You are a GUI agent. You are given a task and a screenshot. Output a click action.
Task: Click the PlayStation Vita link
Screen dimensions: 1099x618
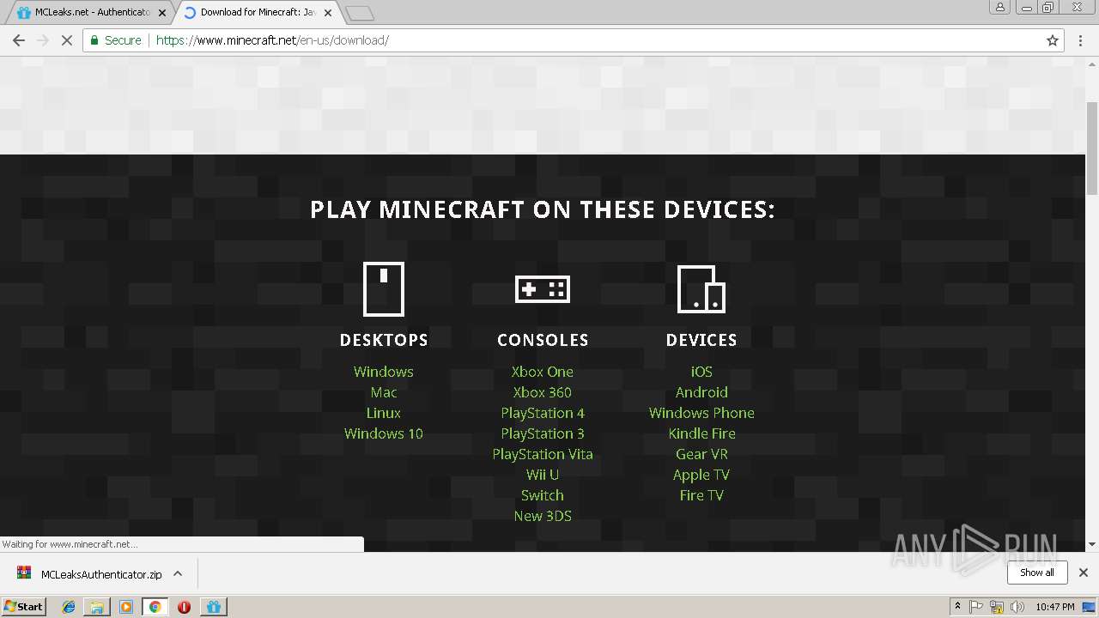coord(543,454)
